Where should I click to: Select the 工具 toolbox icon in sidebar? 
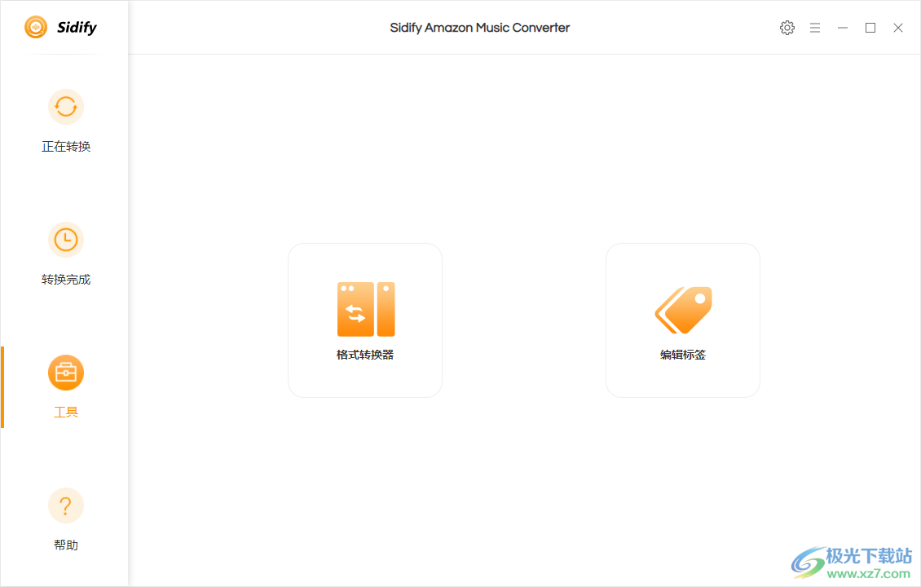pyautogui.click(x=66, y=373)
